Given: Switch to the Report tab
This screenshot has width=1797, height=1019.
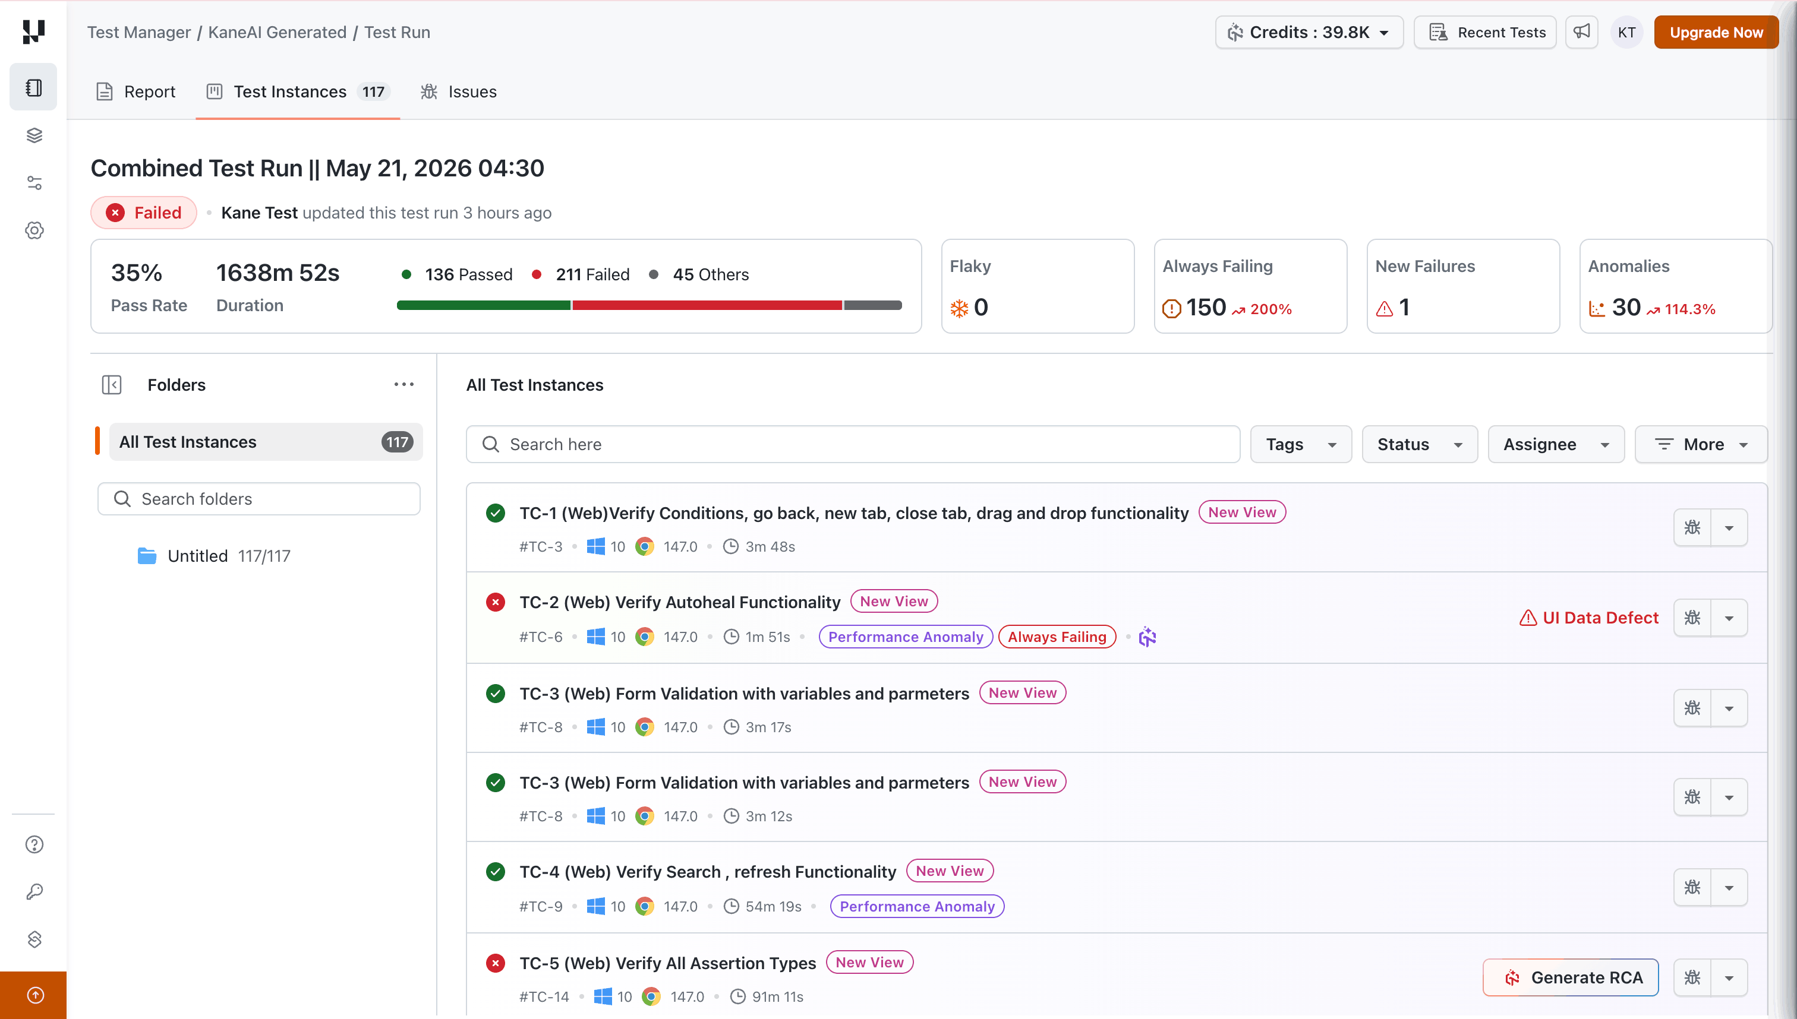Looking at the screenshot, I should (x=135, y=91).
